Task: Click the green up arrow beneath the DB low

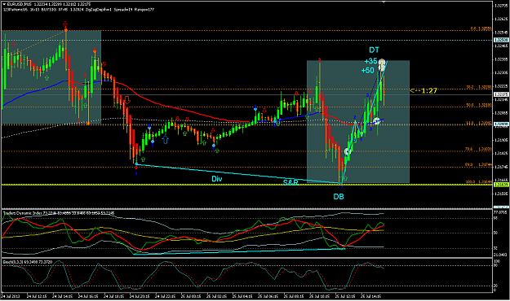Action: point(345,178)
